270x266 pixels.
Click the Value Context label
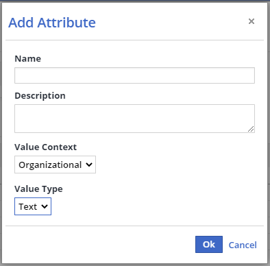click(x=46, y=147)
